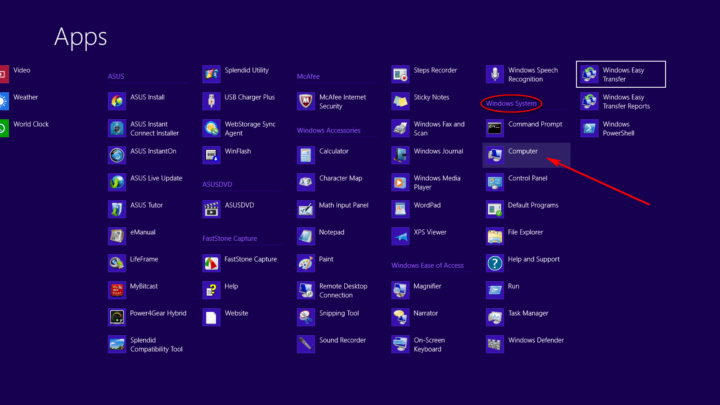
Task: Open the Windows Easy Transfer Reports icon
Action: [x=589, y=101]
